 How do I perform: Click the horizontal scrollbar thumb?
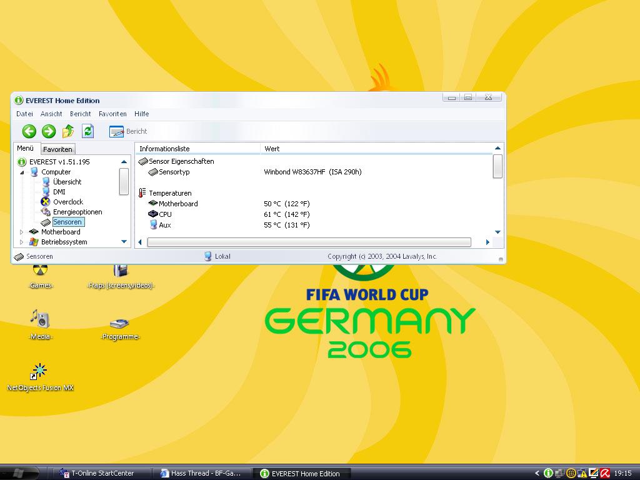[x=309, y=242]
